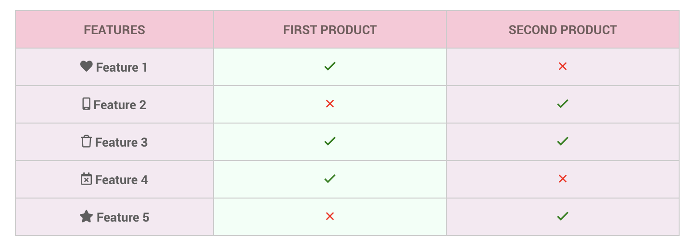The height and width of the screenshot is (249, 695).
Task: Click the mobile phone icon beside Feature 2
Action: [x=86, y=104]
